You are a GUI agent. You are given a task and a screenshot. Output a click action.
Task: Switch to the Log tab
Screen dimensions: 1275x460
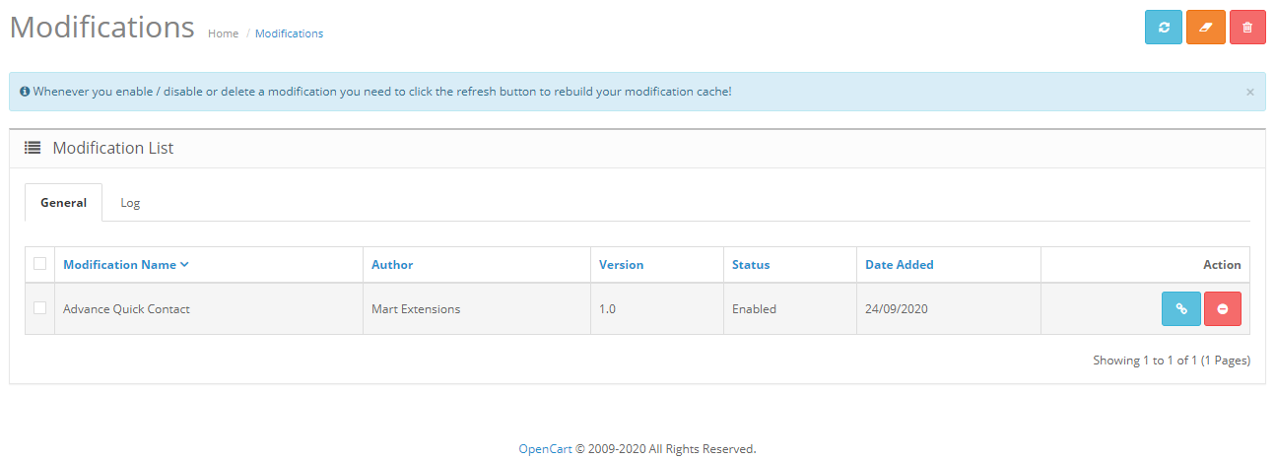coord(130,203)
